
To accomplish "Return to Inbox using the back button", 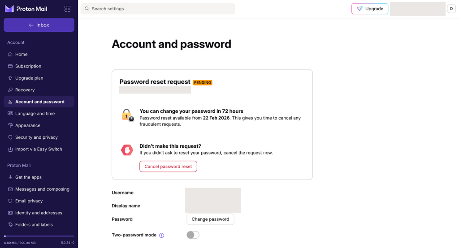I will [39, 25].
